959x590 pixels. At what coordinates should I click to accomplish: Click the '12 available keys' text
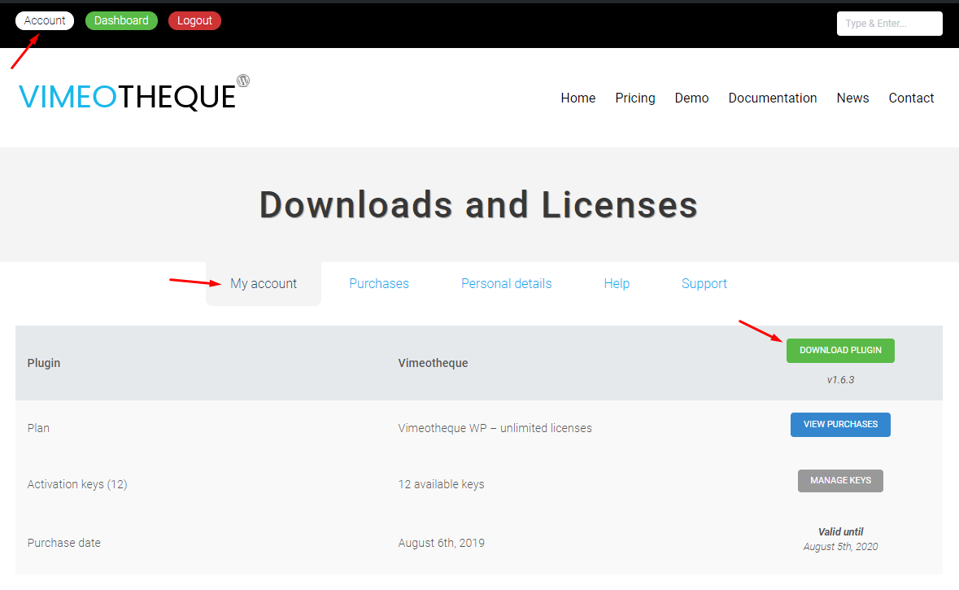click(441, 484)
